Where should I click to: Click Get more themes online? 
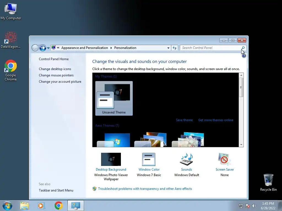click(x=216, y=120)
